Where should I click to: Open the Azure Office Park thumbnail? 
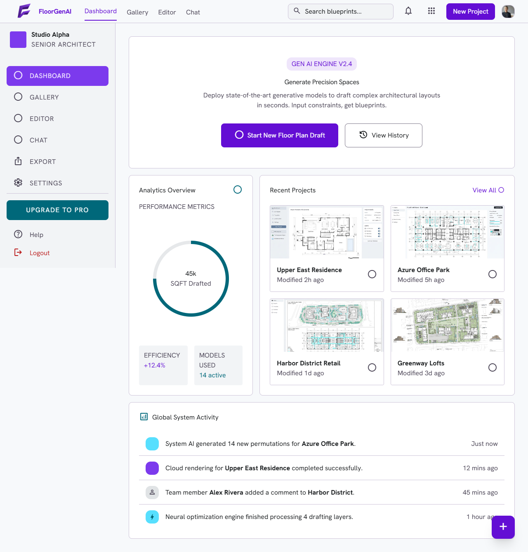pyautogui.click(x=448, y=232)
